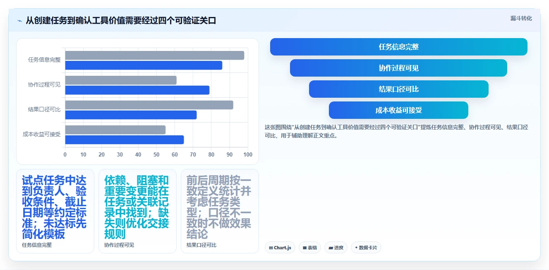
Task: Click the x-axis tick value 50
Action: pos(156,155)
